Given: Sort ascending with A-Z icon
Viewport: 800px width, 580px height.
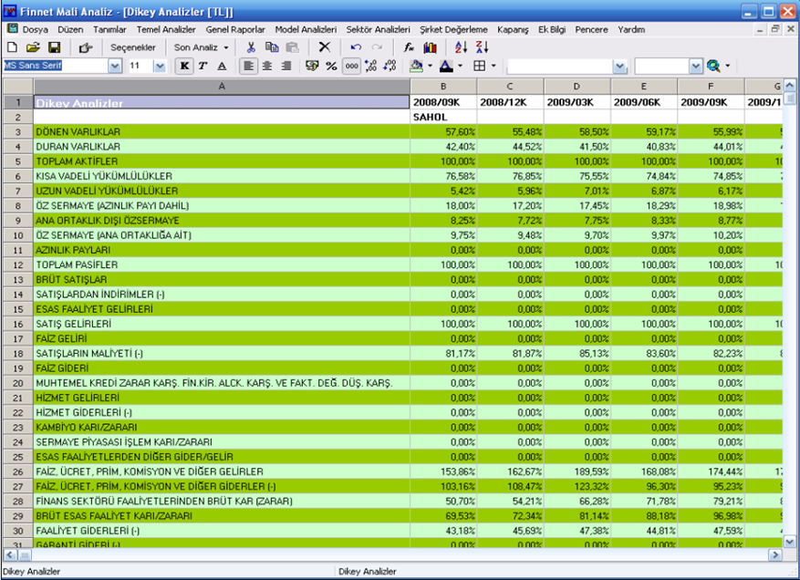Looking at the screenshot, I should (x=461, y=47).
